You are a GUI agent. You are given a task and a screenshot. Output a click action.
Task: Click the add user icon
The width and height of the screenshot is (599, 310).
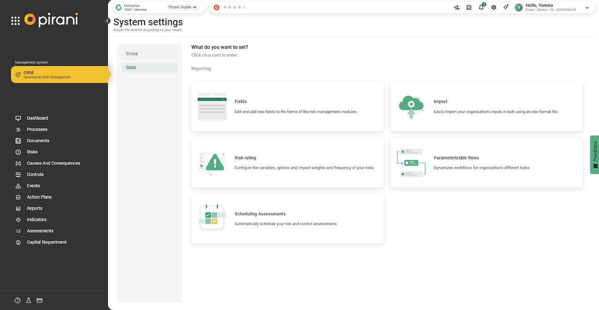point(456,7)
